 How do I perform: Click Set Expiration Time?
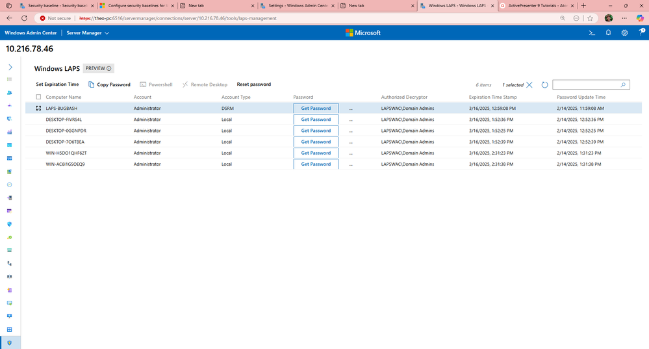[x=57, y=84]
